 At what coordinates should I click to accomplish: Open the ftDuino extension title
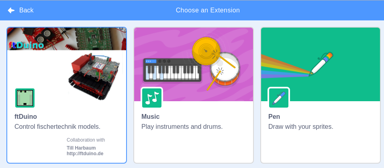(26, 117)
